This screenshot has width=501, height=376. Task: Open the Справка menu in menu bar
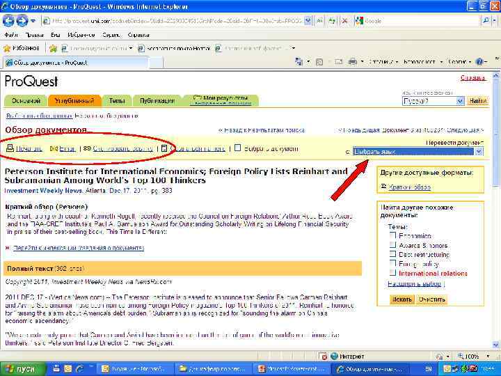[138, 35]
